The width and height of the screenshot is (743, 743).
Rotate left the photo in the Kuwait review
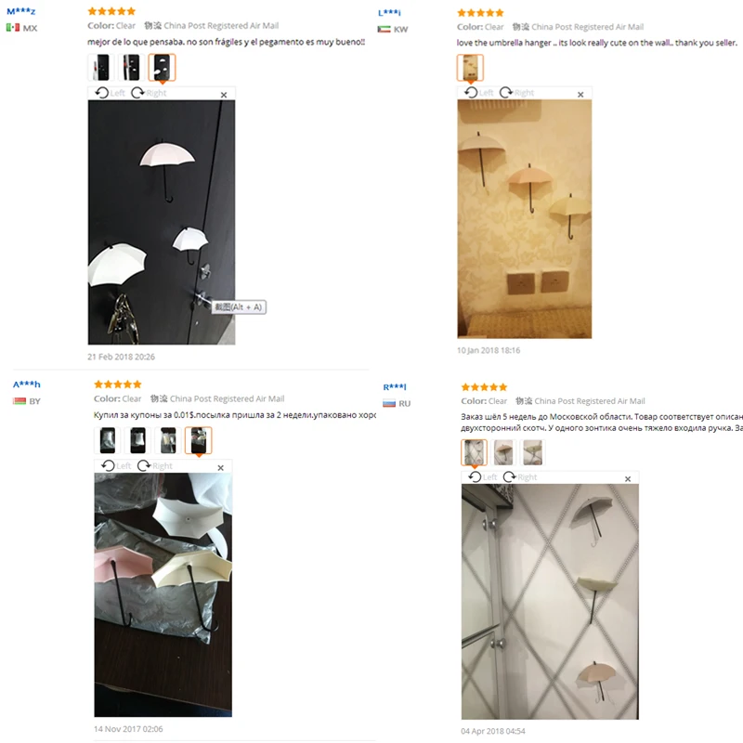click(x=480, y=93)
